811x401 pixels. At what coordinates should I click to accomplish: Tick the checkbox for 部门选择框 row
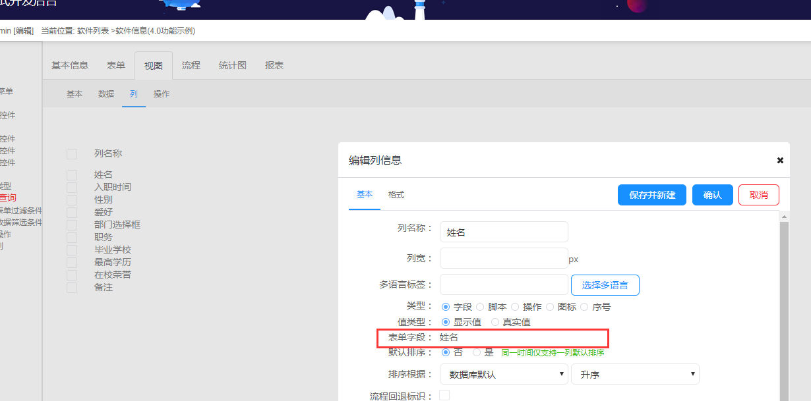(x=72, y=225)
